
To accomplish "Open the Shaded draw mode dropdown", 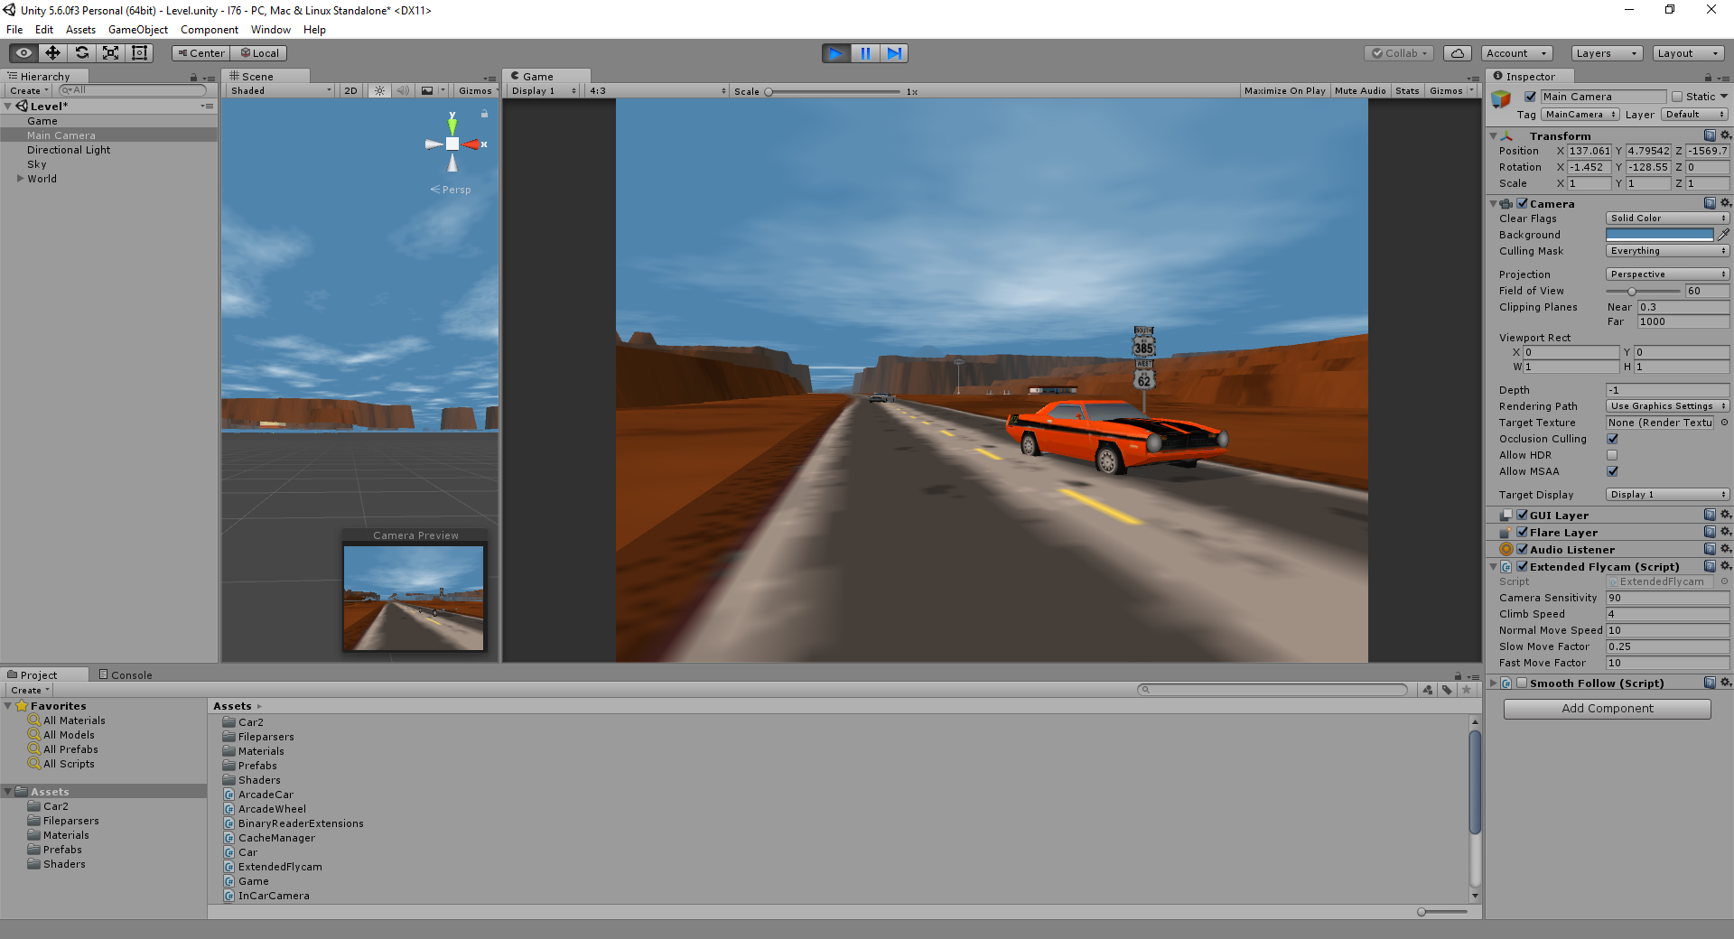I will (x=280, y=90).
